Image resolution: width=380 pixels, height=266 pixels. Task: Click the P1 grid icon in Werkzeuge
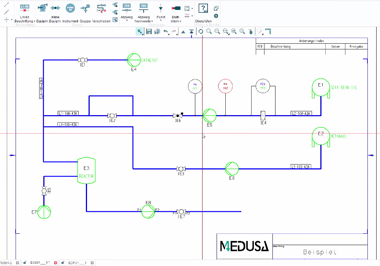pos(187,8)
